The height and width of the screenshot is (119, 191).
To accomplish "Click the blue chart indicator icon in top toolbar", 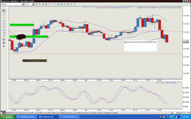I will point(46,4).
